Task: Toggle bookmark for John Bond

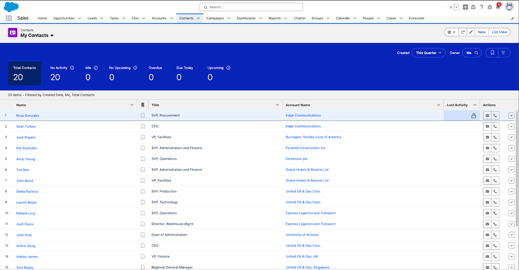Action: point(143,181)
